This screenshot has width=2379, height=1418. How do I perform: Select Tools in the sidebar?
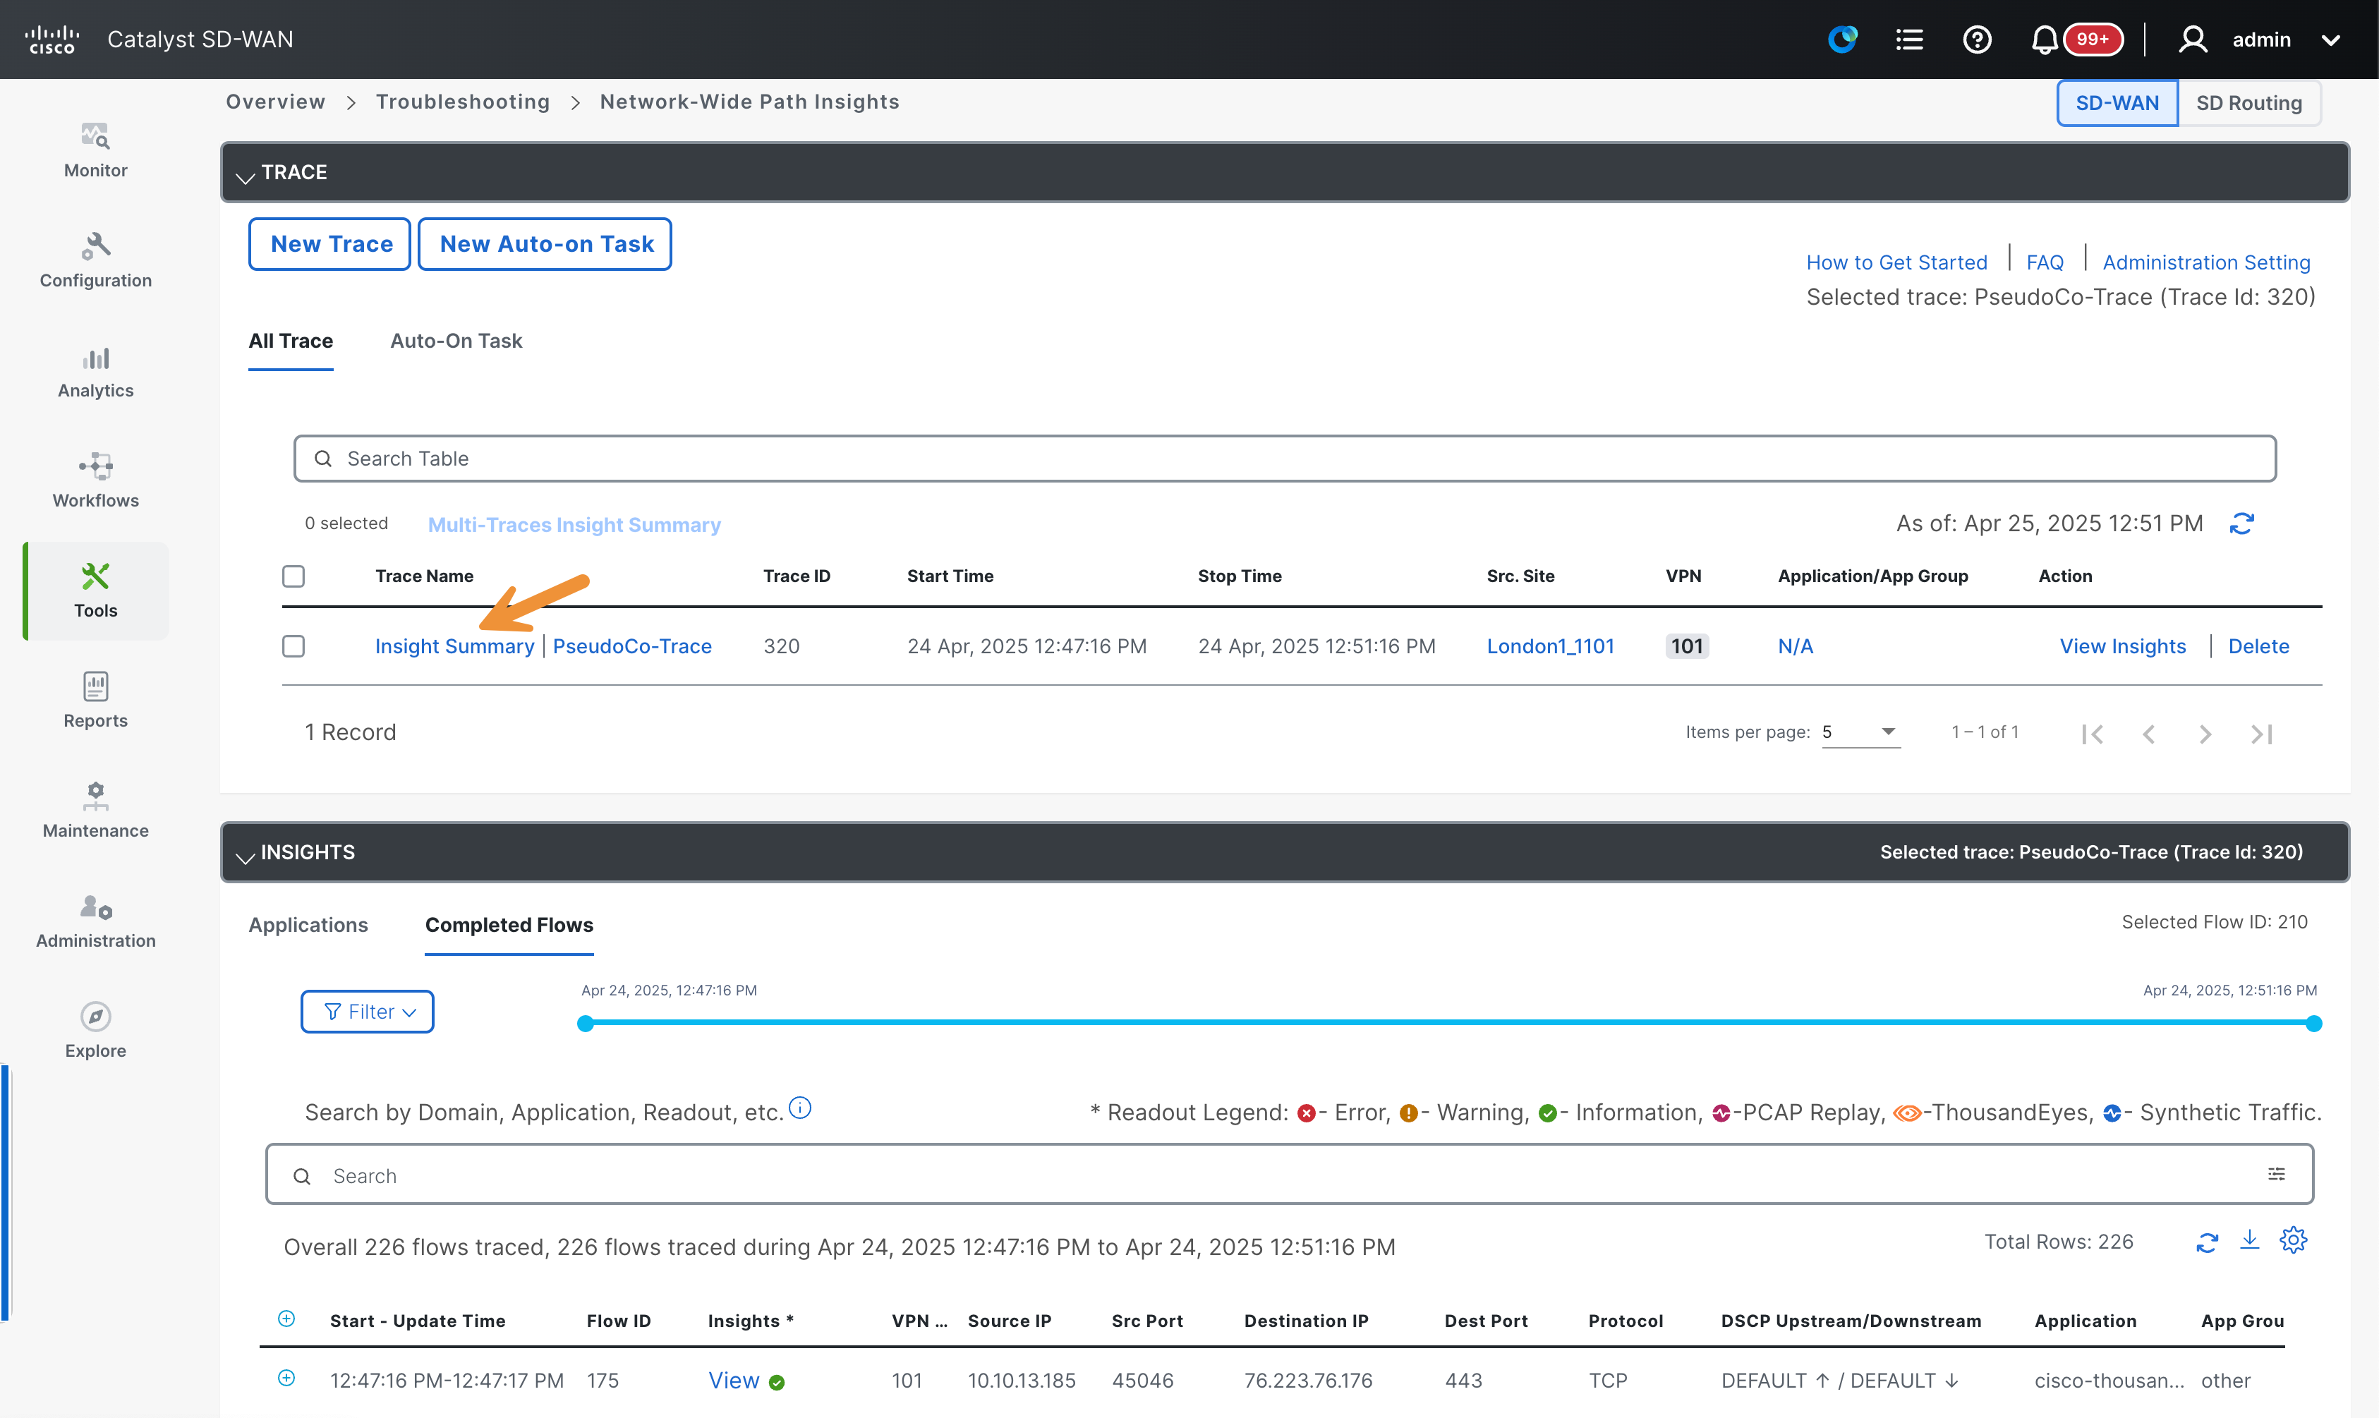[95, 590]
